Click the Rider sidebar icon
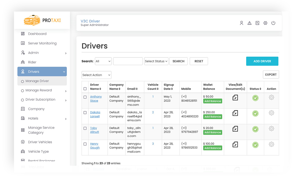The height and width of the screenshot is (178, 293). 23,62
